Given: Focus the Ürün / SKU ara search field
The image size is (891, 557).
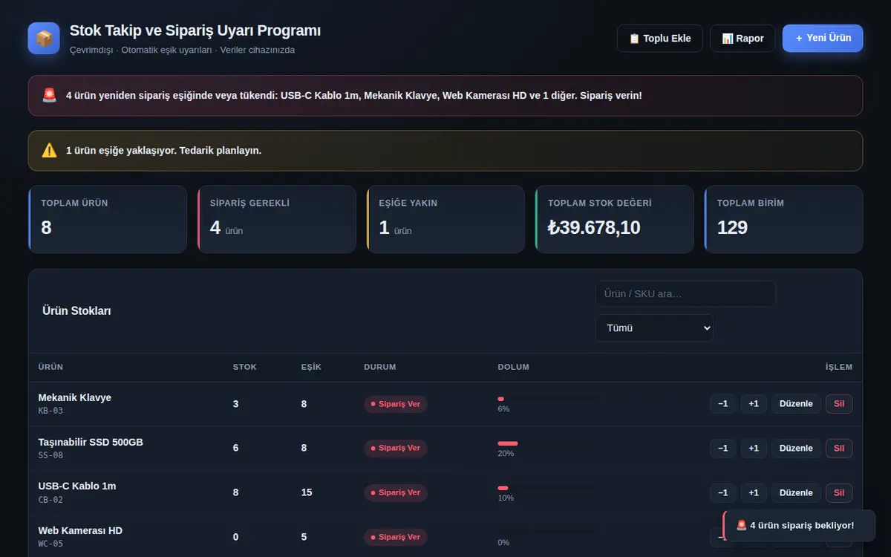Looking at the screenshot, I should click(x=685, y=294).
